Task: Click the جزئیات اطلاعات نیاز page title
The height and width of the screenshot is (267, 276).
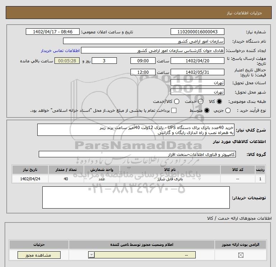Action: click(244, 13)
